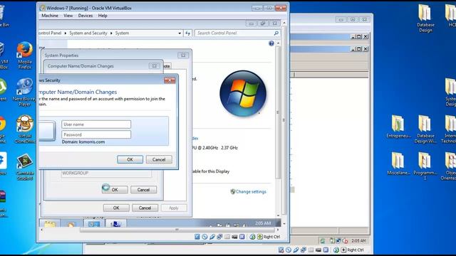Image resolution: width=456 pixels, height=256 pixels.
Task: Click the Control Panel vertical scrollbar thumb
Action: coord(278,112)
